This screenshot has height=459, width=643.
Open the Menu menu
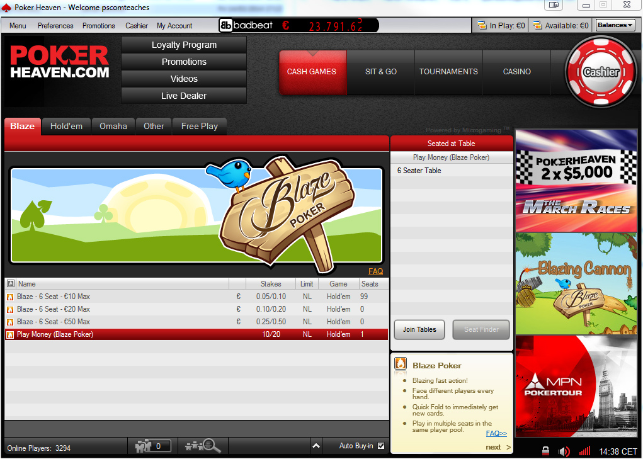click(18, 25)
